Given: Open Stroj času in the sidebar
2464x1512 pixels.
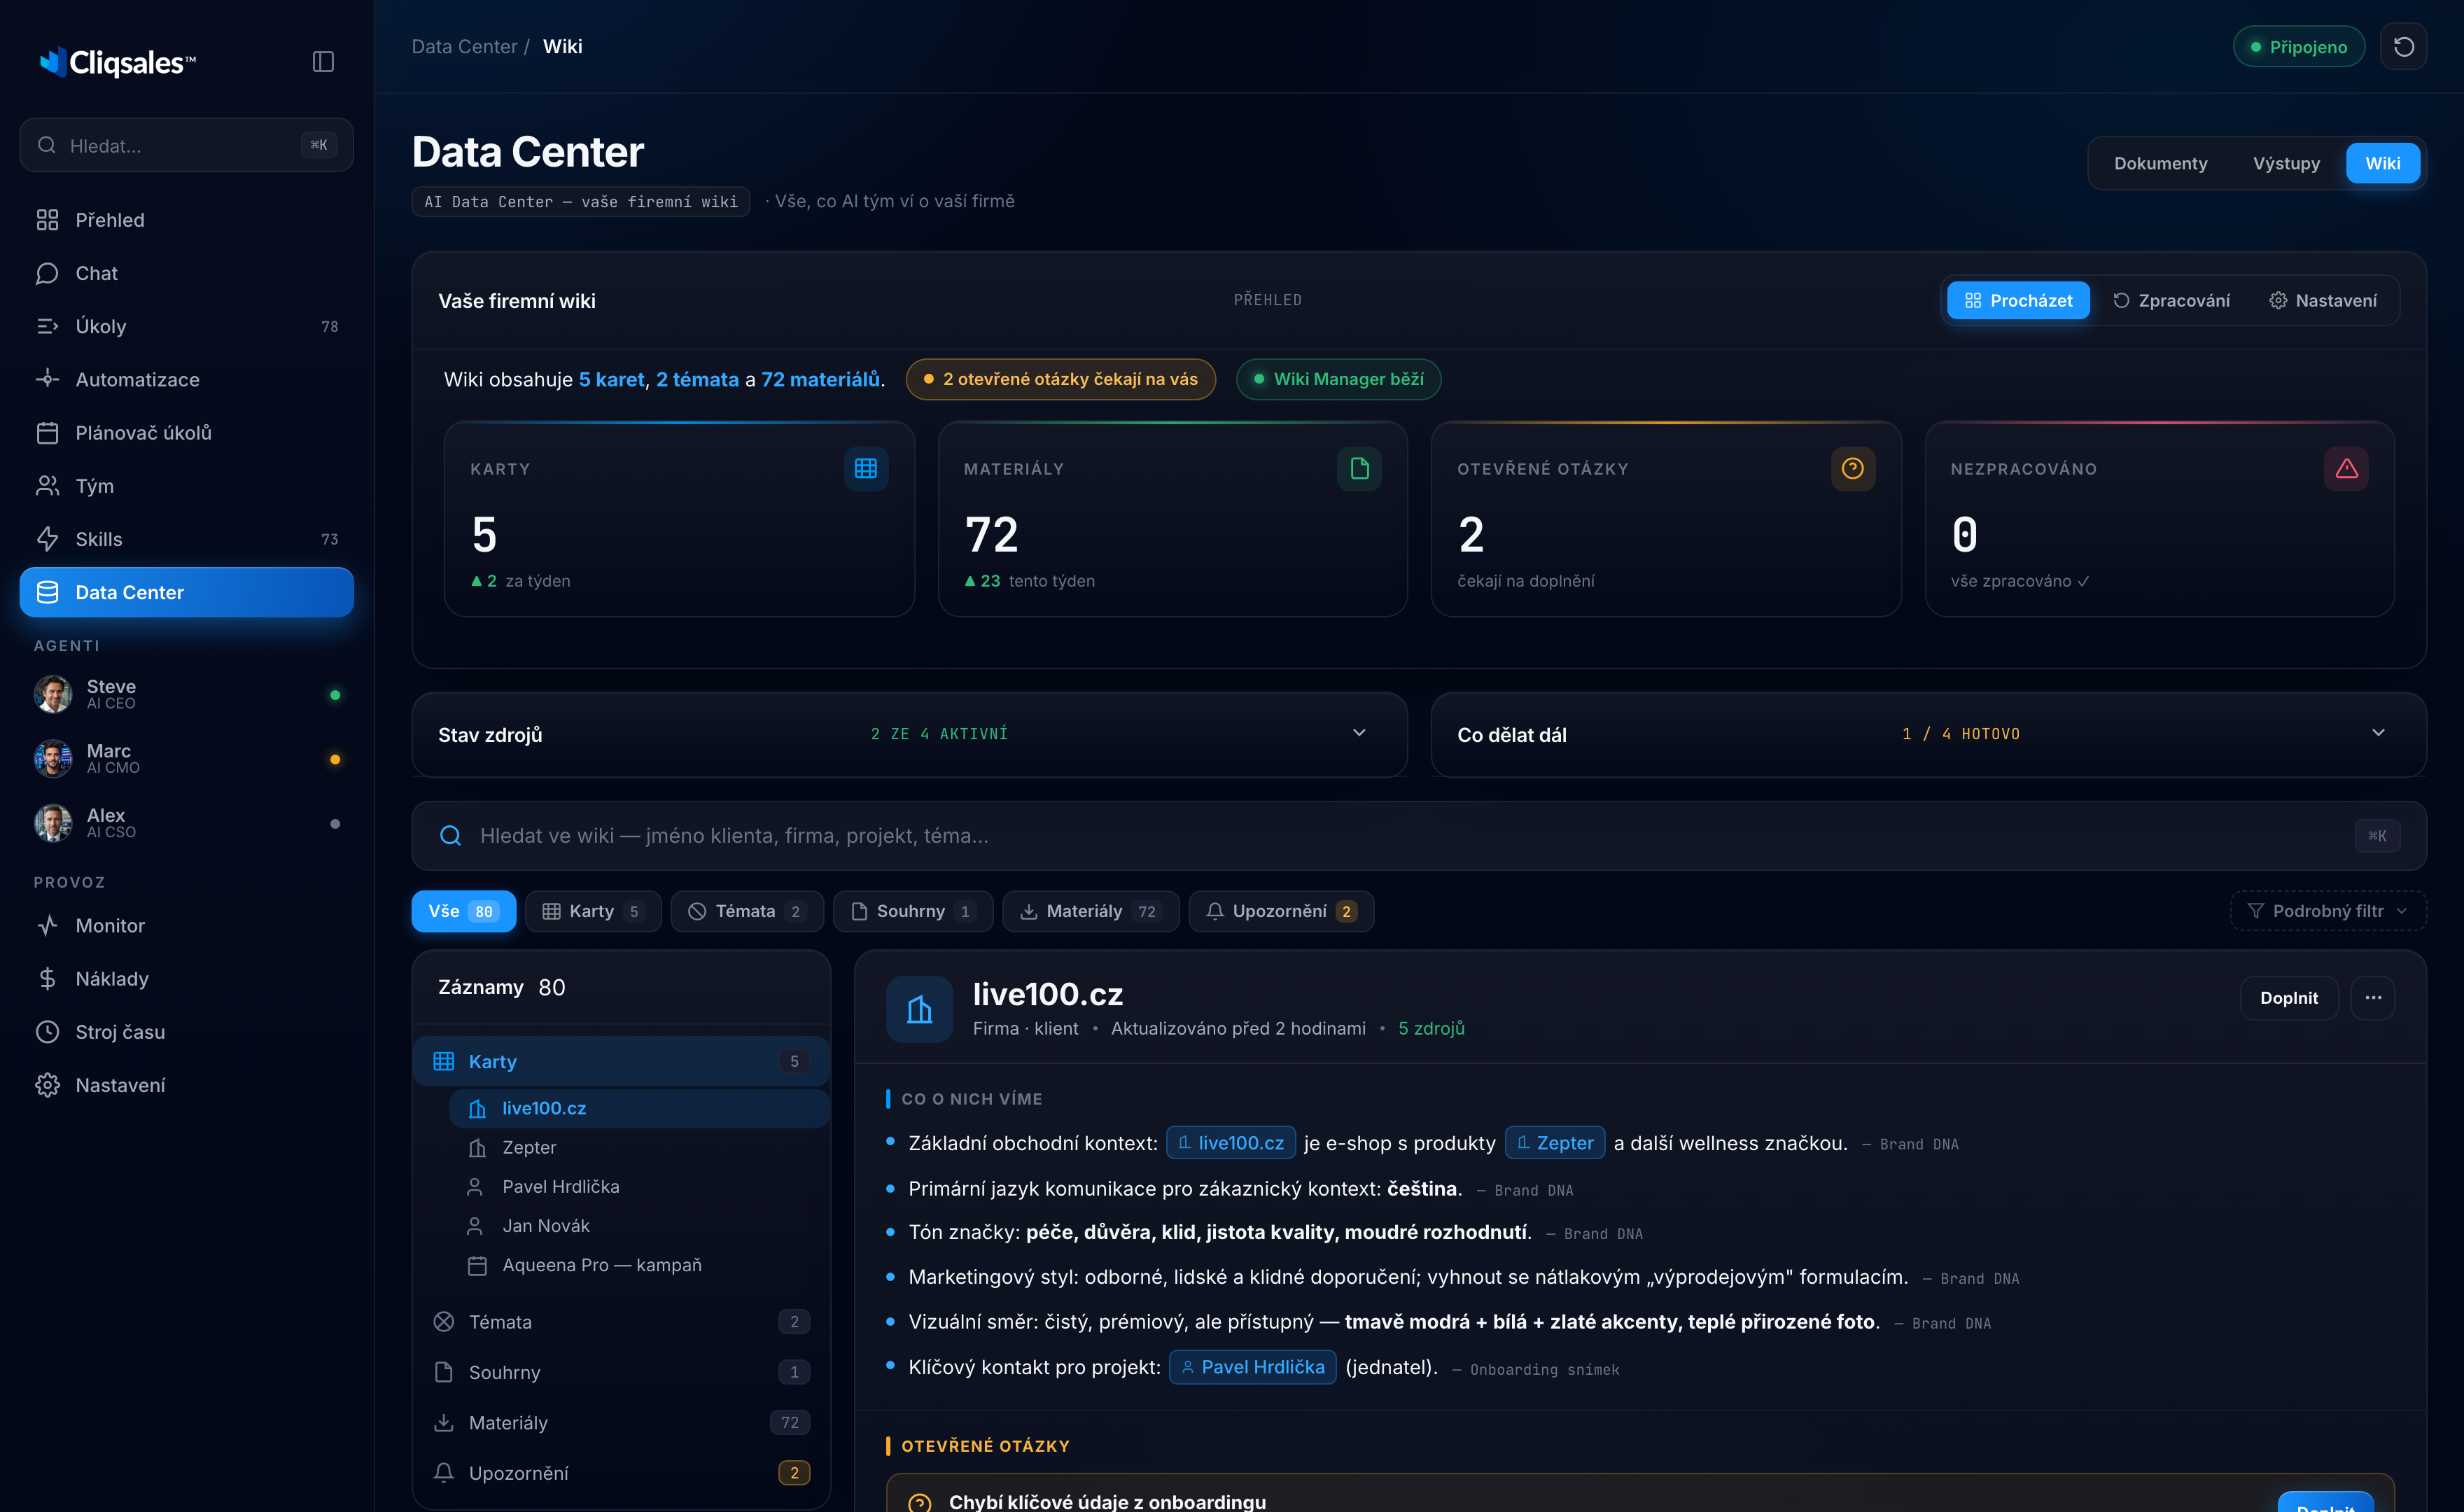Looking at the screenshot, I should tap(187, 1032).
